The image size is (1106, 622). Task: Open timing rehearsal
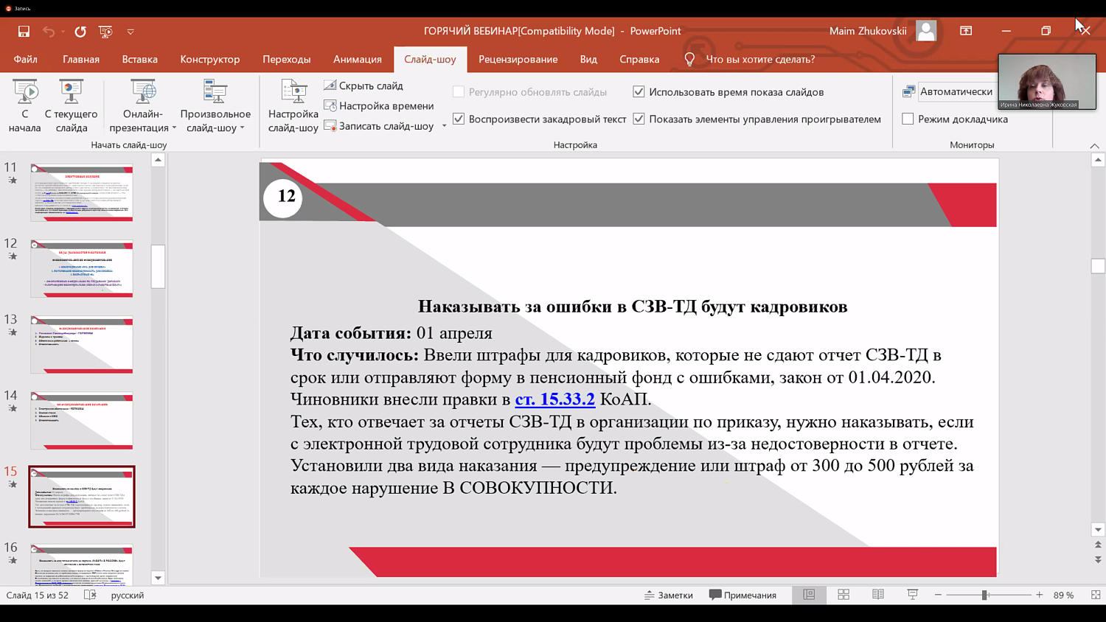(379, 105)
